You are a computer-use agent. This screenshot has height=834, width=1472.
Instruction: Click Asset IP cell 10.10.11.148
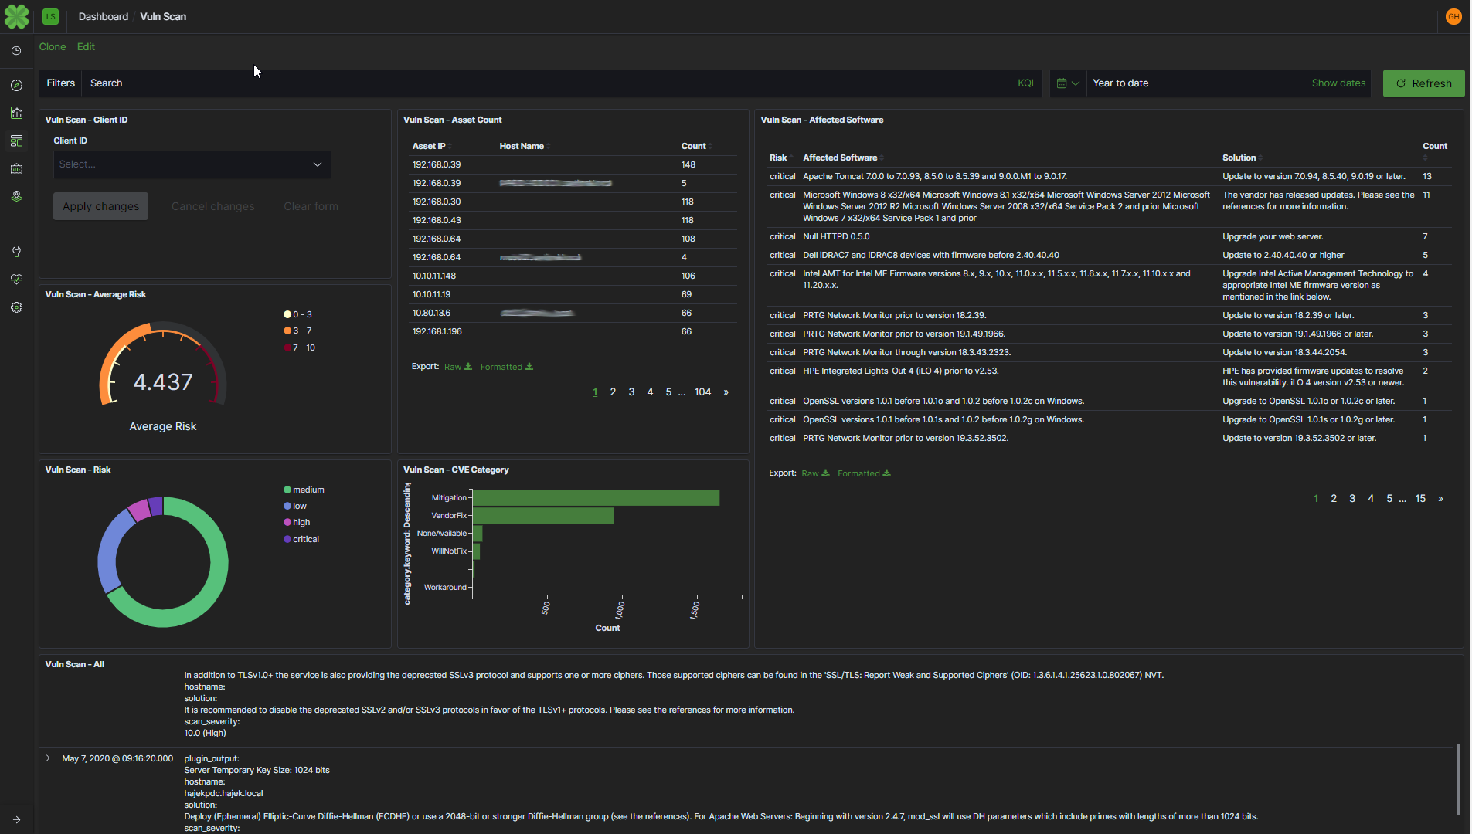[434, 276]
